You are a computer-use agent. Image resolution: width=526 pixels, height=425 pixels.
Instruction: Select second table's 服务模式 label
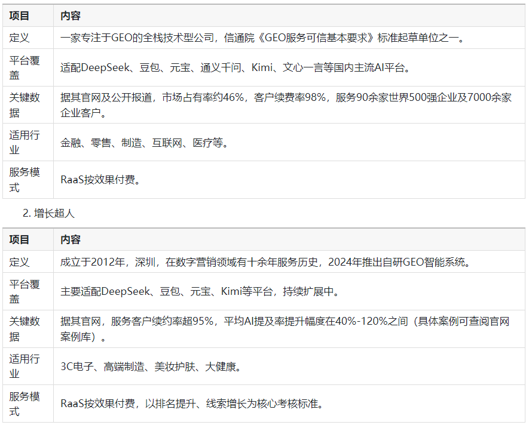pyautogui.click(x=24, y=404)
